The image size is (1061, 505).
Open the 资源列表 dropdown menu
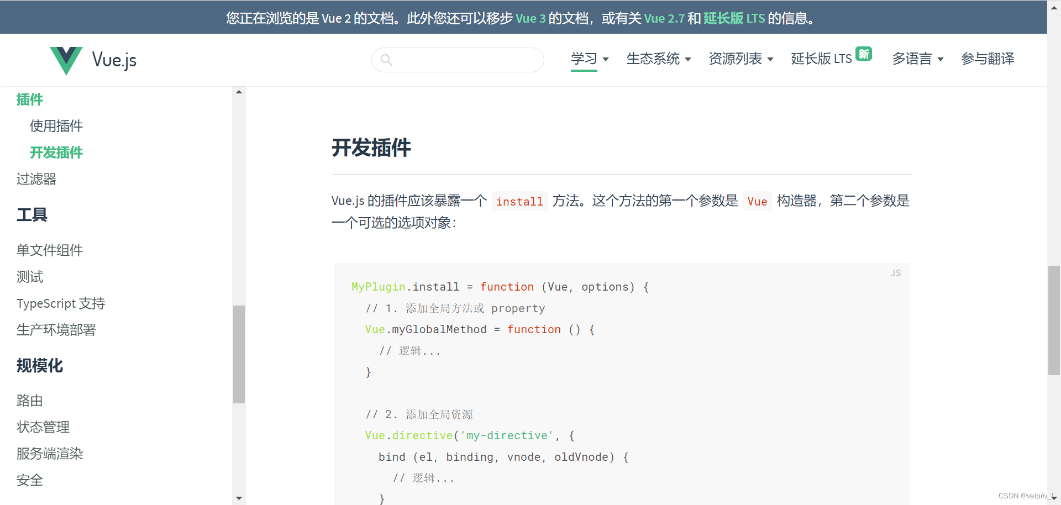pos(741,59)
